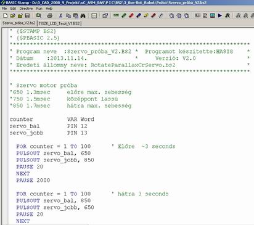254x225 pixels.
Task: Click the Save floppy disk icon
Action: pos(27,15)
